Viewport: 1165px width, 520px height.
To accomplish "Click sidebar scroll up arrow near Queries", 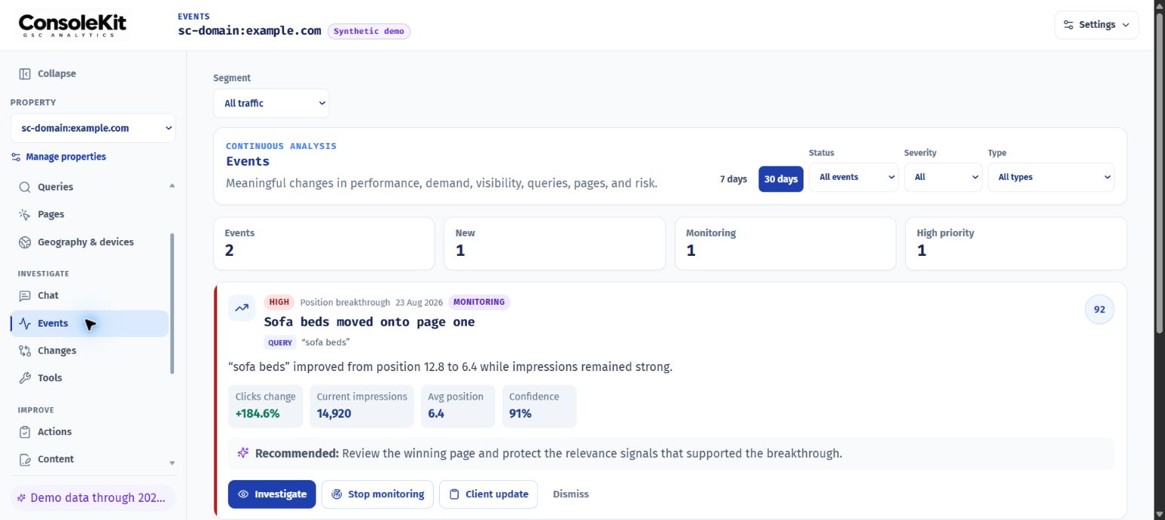I will click(x=172, y=185).
